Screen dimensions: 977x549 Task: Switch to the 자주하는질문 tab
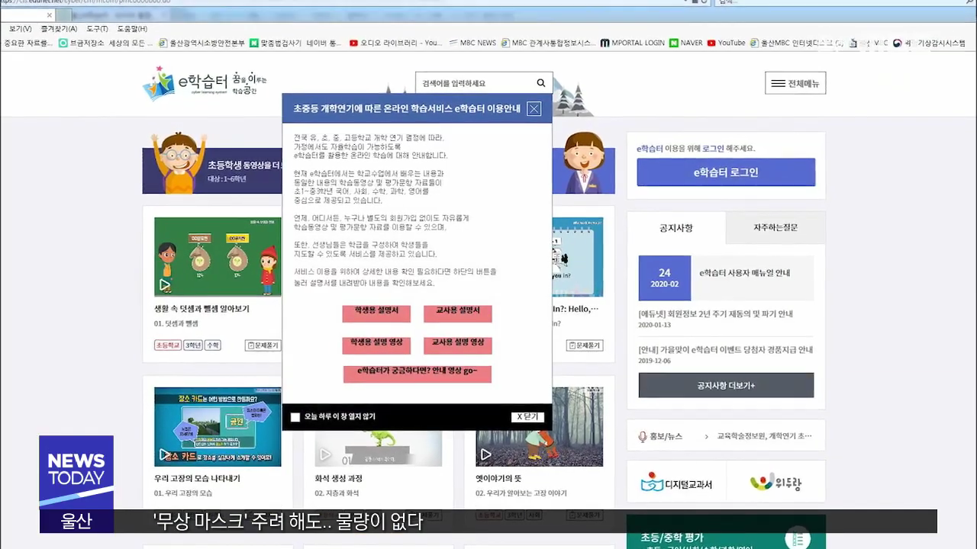[775, 228]
